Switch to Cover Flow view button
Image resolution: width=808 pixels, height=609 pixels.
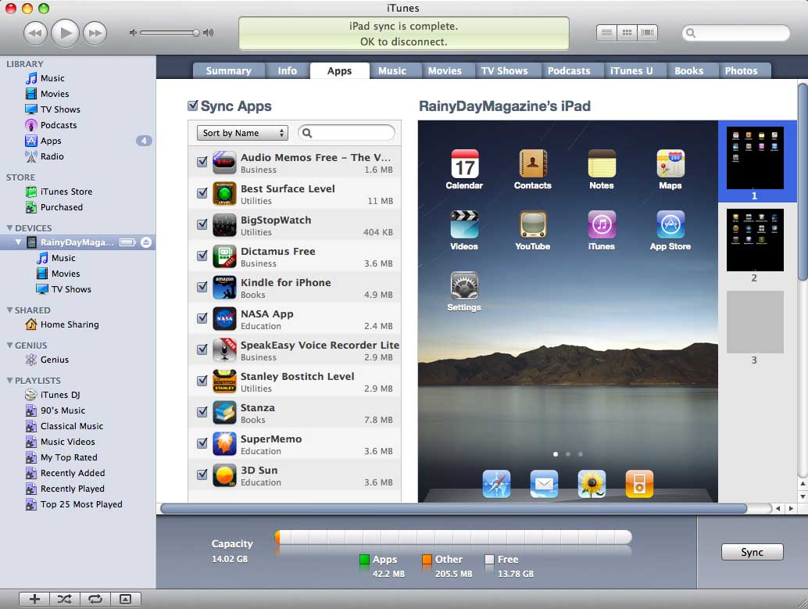coord(647,33)
